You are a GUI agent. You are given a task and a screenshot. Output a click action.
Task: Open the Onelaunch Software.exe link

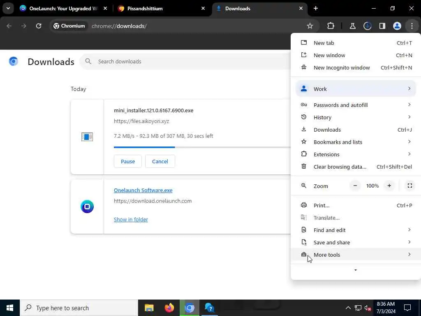(x=143, y=190)
